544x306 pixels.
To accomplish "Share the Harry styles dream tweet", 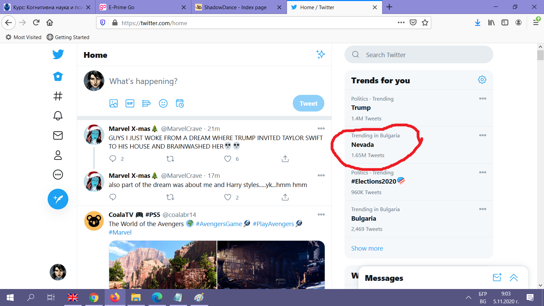I will [285, 197].
